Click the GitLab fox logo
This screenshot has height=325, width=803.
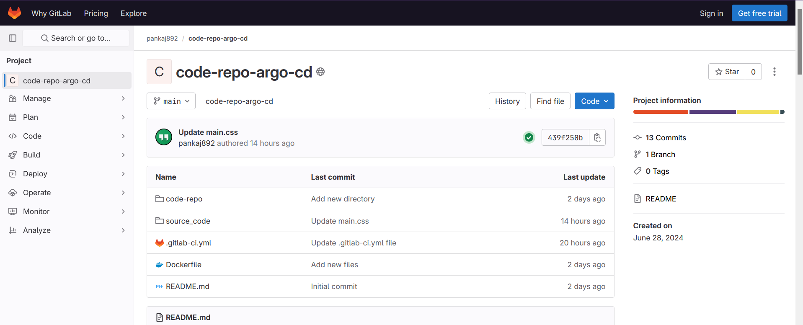pos(15,13)
